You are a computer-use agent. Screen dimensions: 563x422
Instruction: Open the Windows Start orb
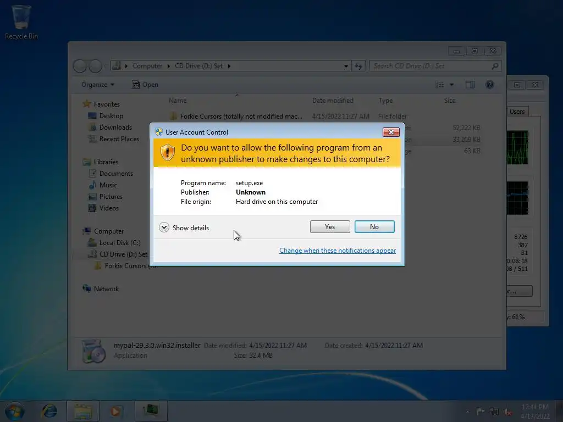coord(15,411)
